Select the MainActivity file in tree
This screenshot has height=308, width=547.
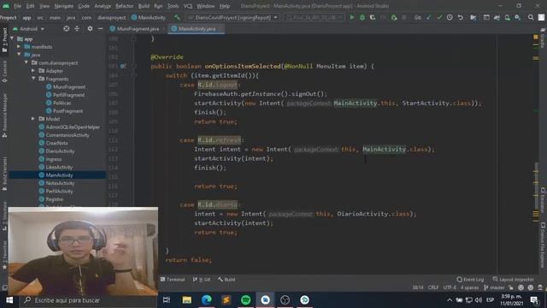pos(59,175)
